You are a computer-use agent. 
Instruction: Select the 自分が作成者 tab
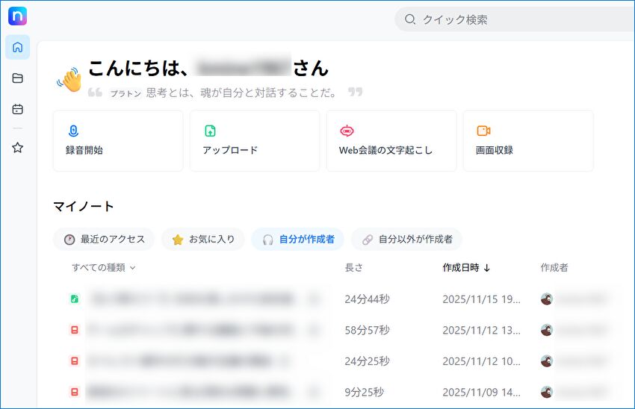coord(297,240)
